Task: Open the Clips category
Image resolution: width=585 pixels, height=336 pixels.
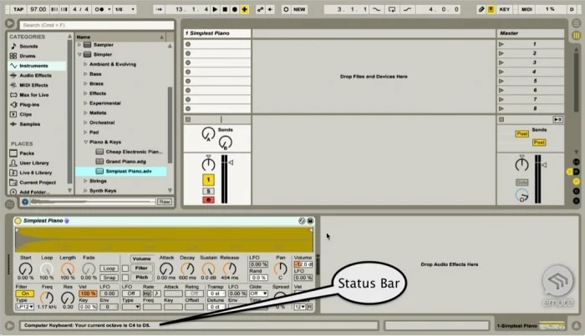Action: click(25, 114)
